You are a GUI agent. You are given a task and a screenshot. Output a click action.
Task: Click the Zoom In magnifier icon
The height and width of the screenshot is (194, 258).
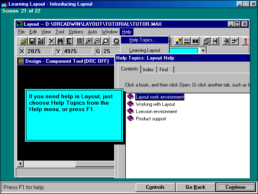coord(89,41)
